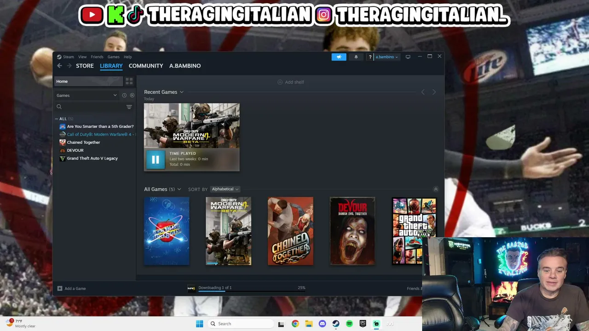The height and width of the screenshot is (331, 589).
Task: Open the green streaming app taskbar icon
Action: click(x=376, y=324)
